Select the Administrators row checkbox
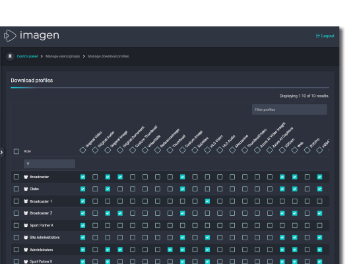This screenshot has height=264, width=355. pos(16,249)
